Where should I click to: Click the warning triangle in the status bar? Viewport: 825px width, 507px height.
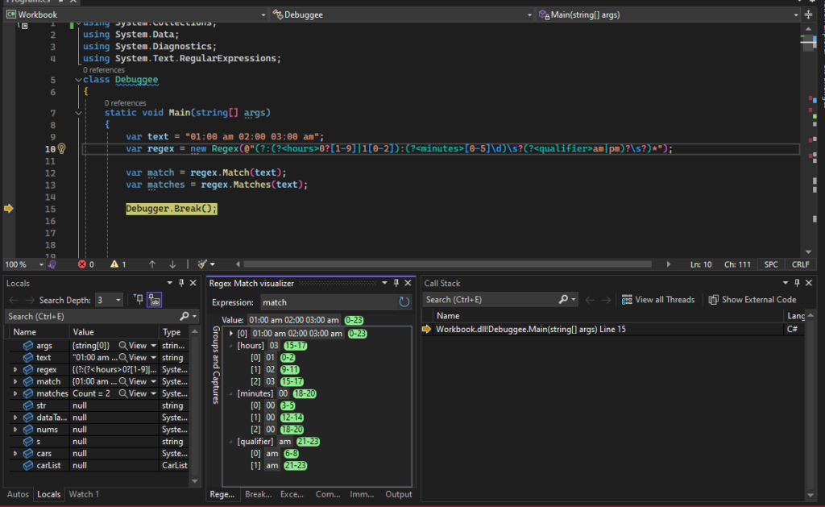115,264
